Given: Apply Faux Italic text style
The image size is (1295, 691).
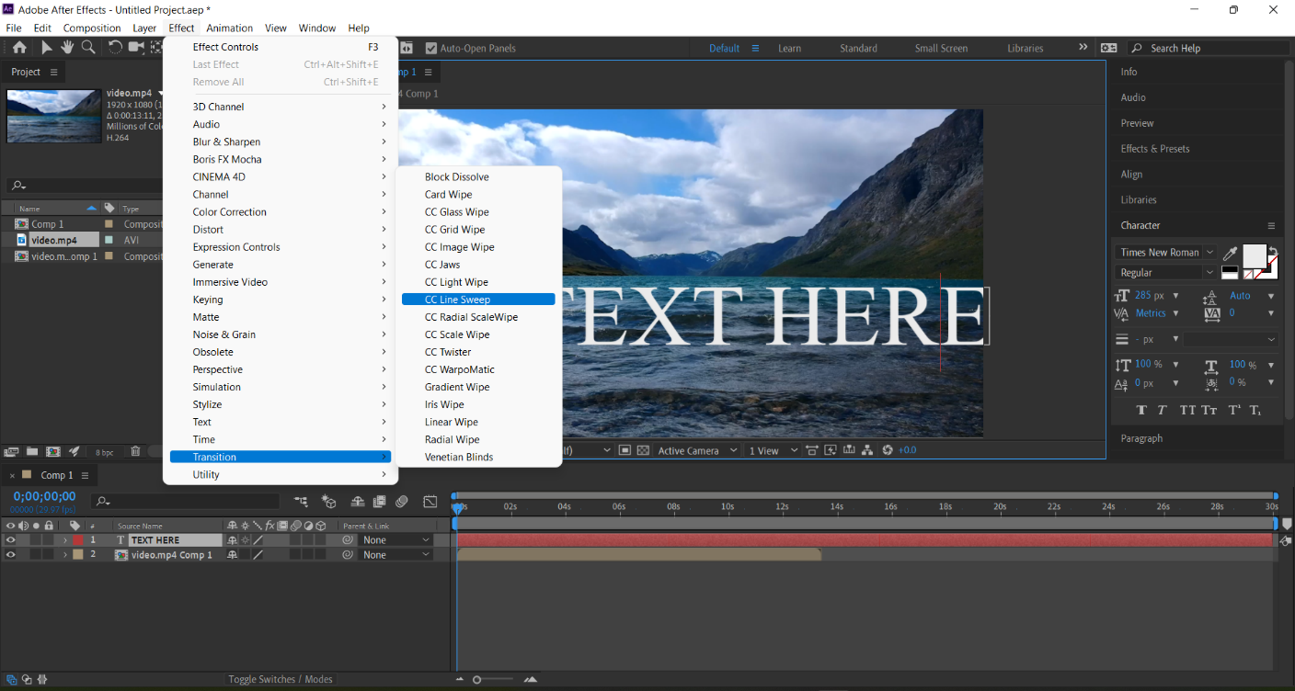Looking at the screenshot, I should (x=1162, y=410).
